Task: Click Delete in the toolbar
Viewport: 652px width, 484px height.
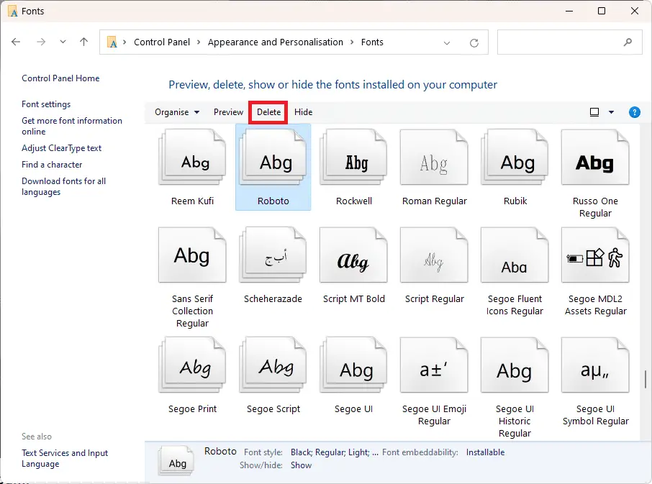Action: 268,112
